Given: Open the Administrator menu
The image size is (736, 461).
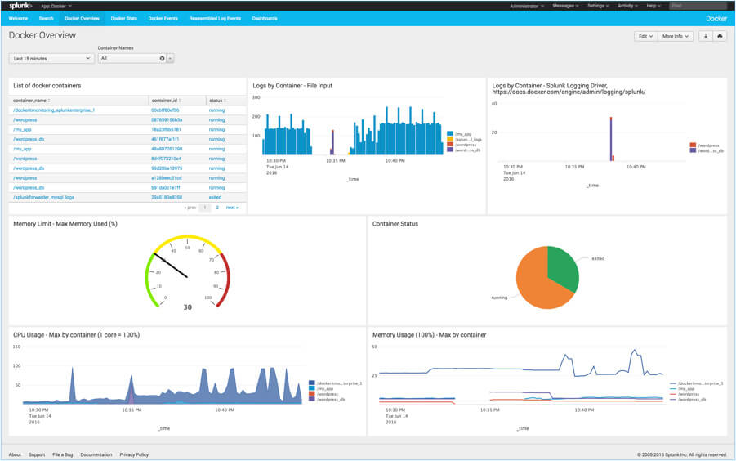Looking at the screenshot, I should point(527,6).
